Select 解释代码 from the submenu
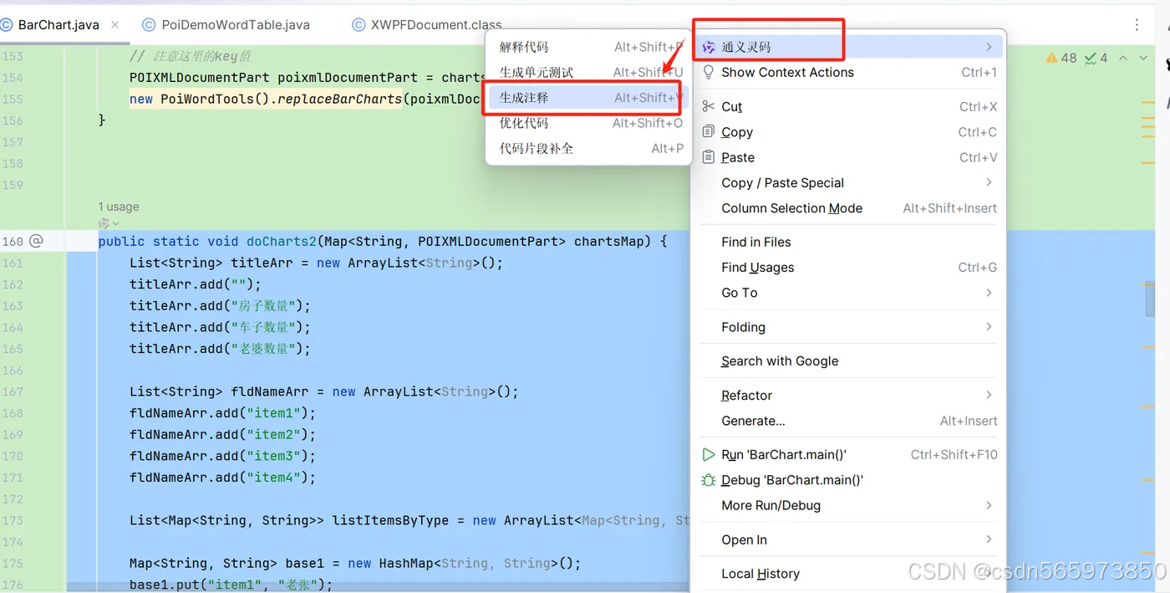1170x593 pixels. [x=588, y=47]
